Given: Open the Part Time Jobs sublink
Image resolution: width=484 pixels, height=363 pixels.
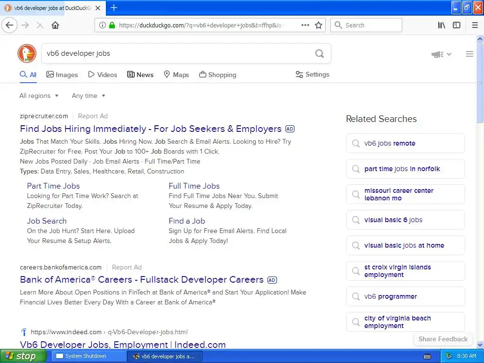Looking at the screenshot, I should point(53,186).
